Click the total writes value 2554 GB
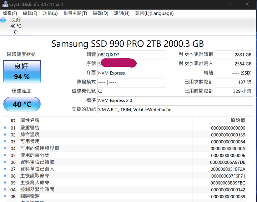Screen dimensions: 257x202 (x=234, y=64)
